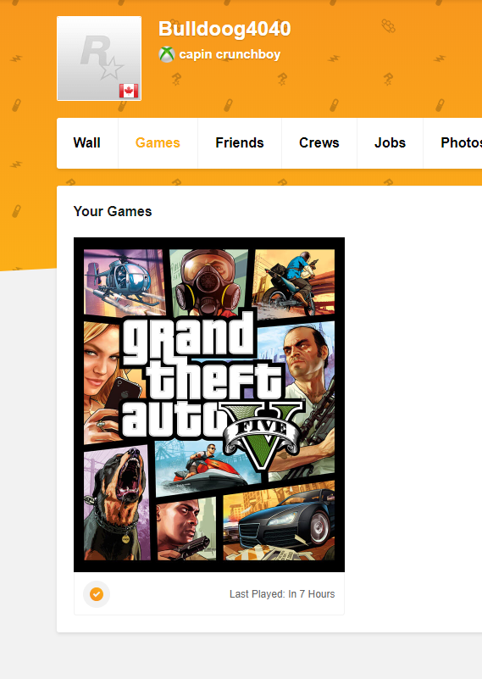Switch to the Photos tab
Viewport: 482px width, 679px height.
[x=461, y=143]
